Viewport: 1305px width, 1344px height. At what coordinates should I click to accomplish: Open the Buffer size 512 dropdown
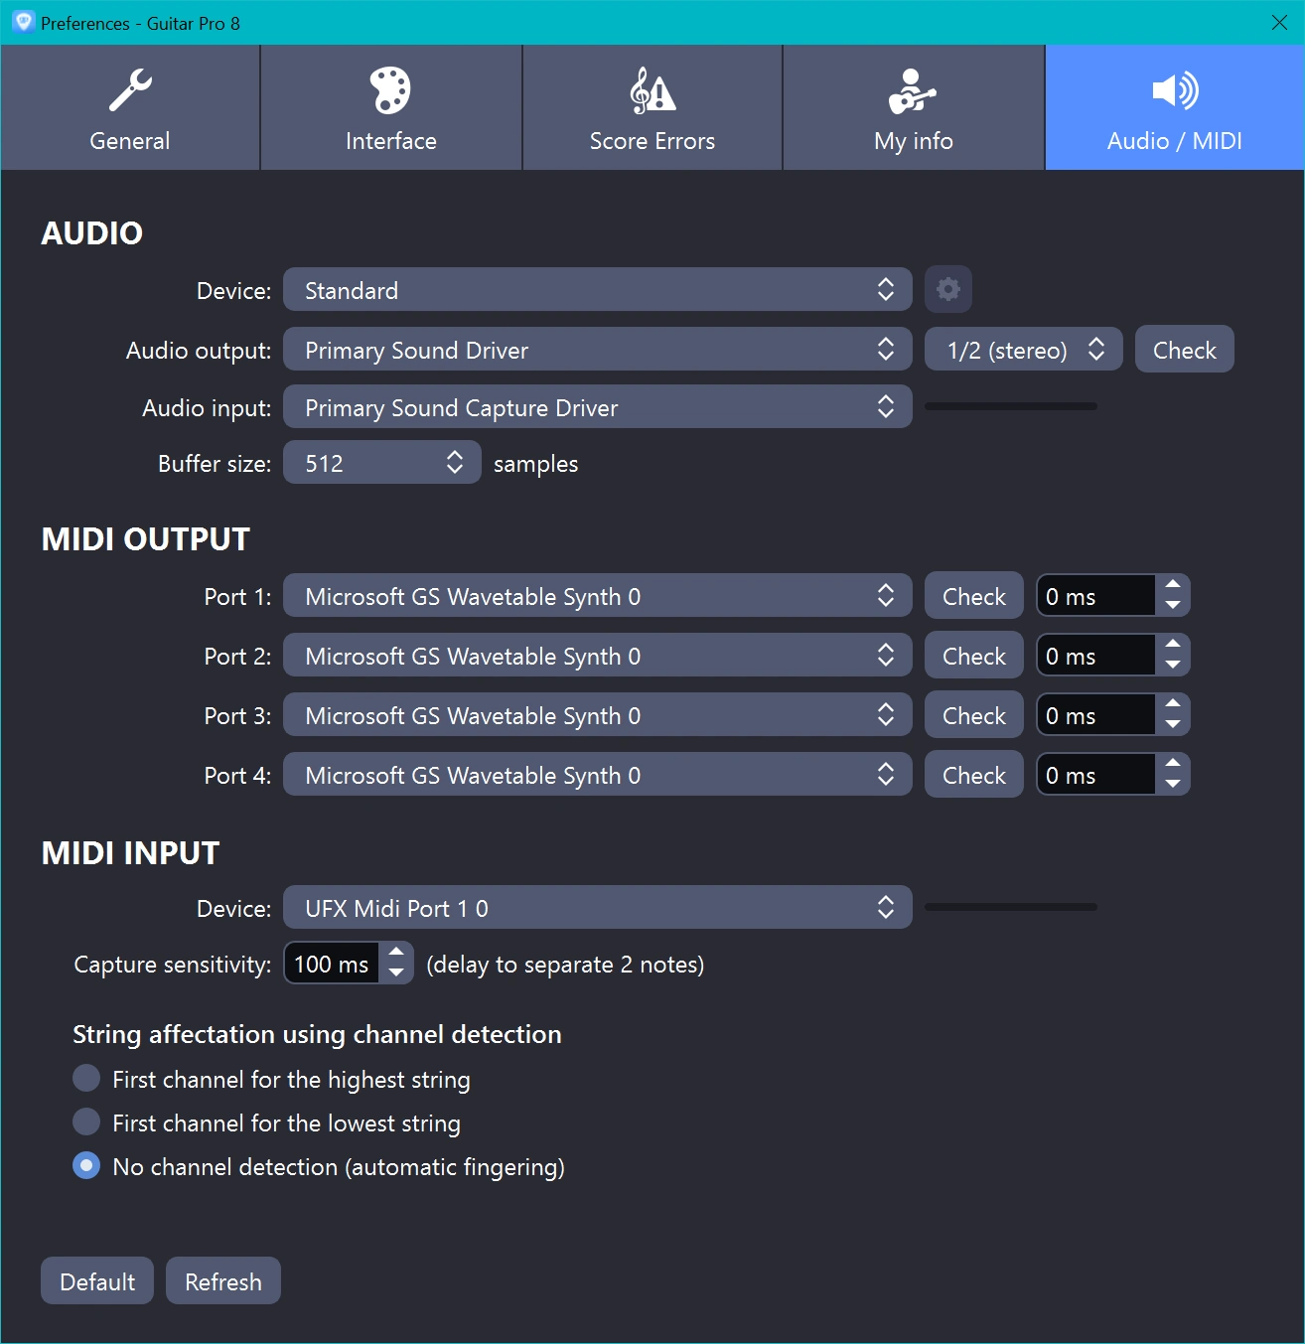pos(381,463)
